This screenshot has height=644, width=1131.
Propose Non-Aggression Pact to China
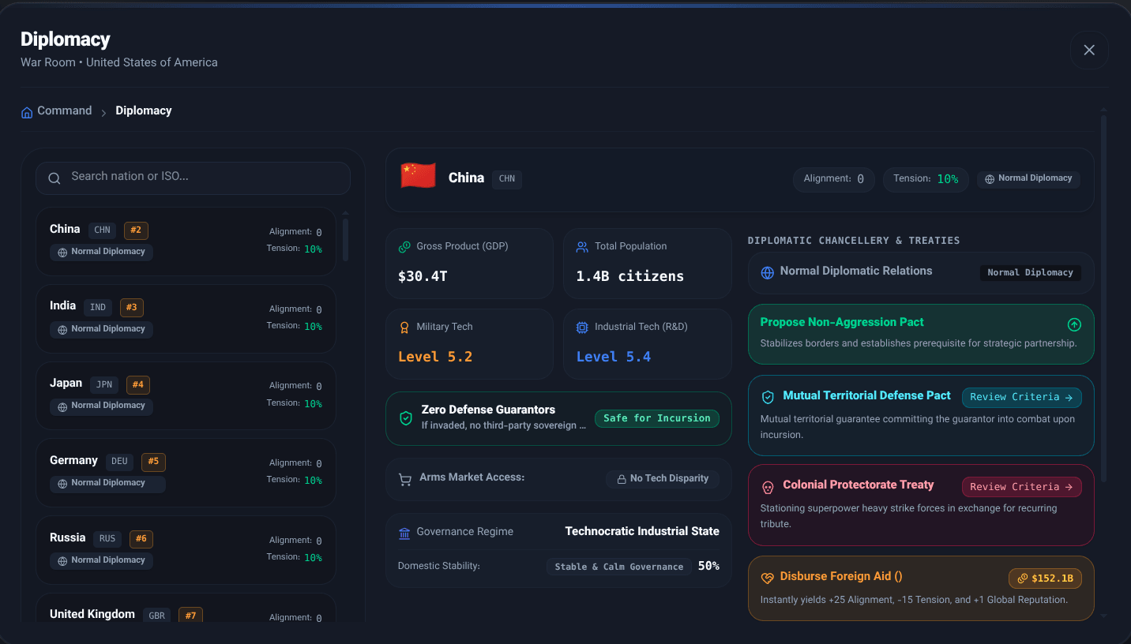(x=921, y=334)
